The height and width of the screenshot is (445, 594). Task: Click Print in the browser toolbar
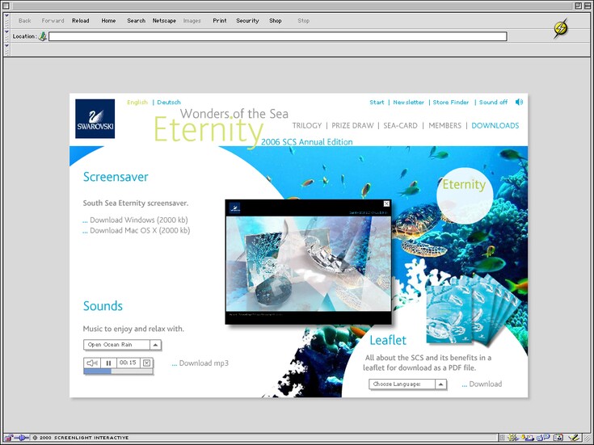pos(220,21)
